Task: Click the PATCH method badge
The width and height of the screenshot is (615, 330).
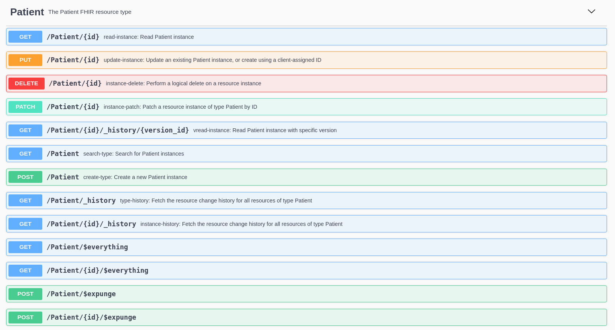Action: [25, 107]
